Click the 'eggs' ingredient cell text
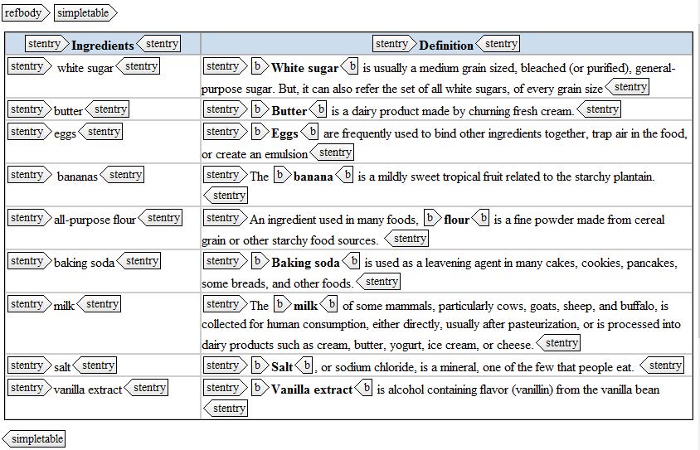Viewport: 700px width, 450px height. [x=66, y=133]
